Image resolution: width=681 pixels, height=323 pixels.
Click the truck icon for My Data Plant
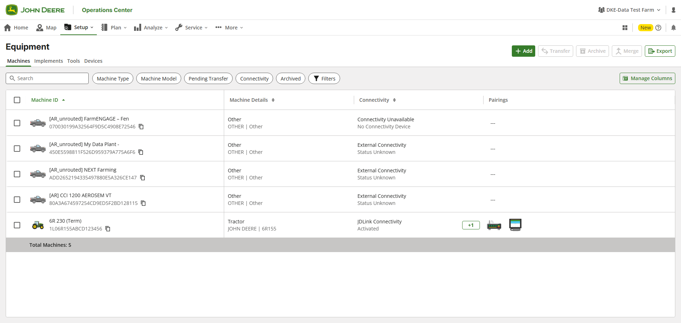(38, 149)
